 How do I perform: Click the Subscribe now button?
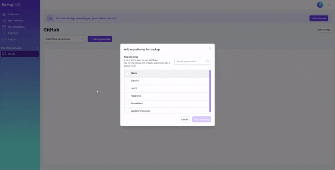pyautogui.click(x=319, y=18)
